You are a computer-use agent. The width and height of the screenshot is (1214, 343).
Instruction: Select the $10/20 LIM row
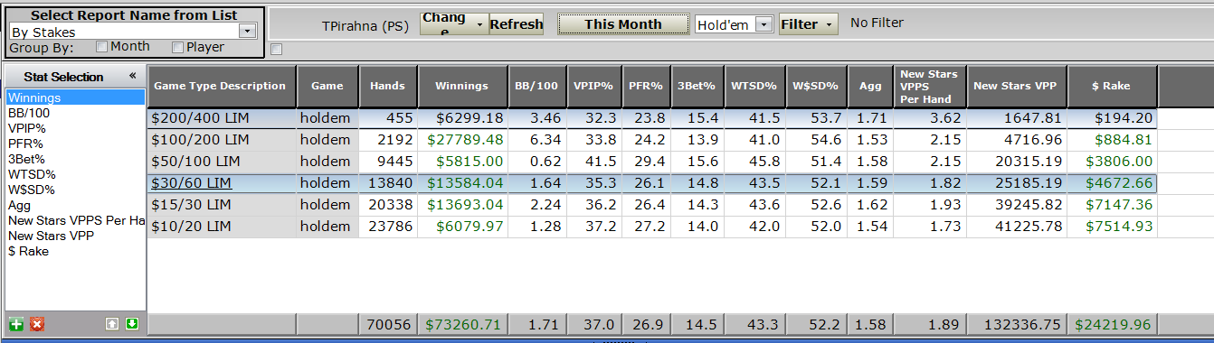(x=652, y=227)
